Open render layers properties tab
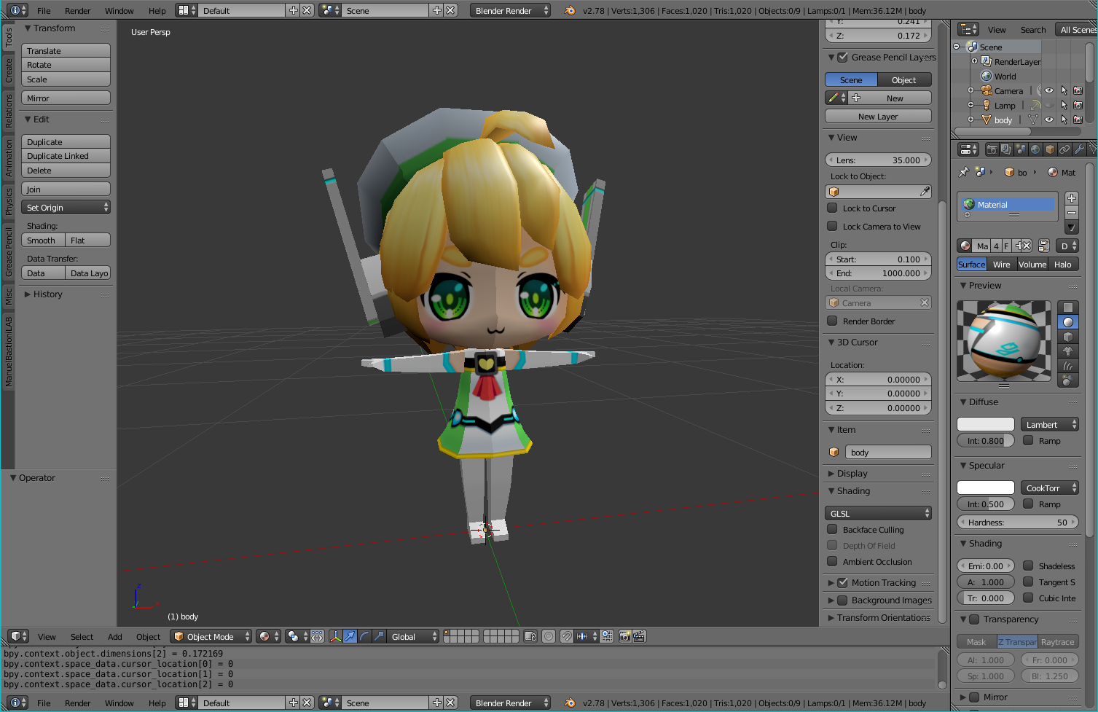 click(1006, 149)
